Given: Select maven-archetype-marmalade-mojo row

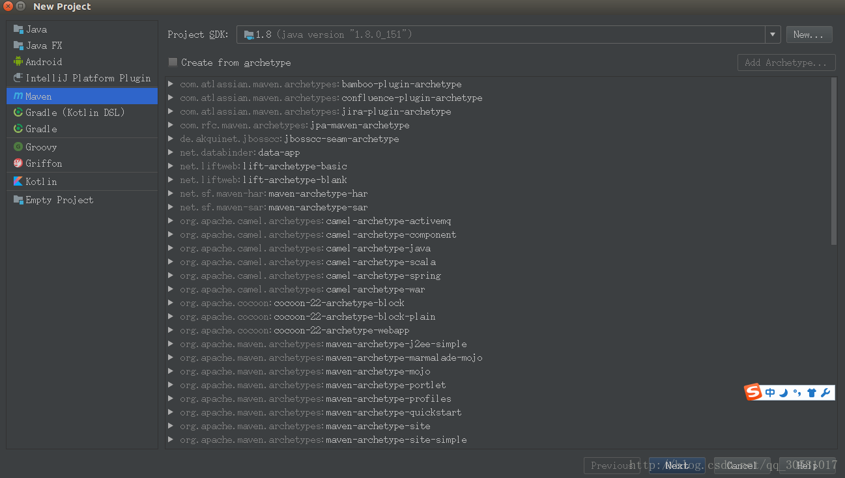Looking at the screenshot, I should click(498, 358).
